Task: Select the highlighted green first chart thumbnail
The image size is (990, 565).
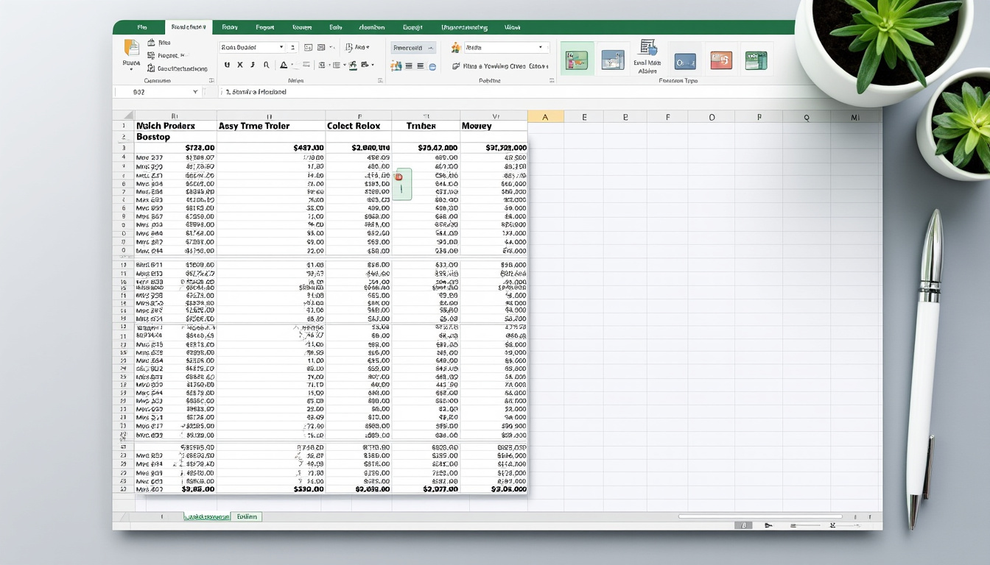Action: point(577,60)
